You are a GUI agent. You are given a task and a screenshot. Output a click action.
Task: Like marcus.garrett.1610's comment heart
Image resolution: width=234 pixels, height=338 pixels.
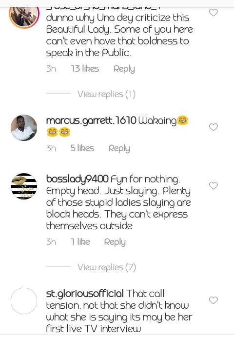214,127
